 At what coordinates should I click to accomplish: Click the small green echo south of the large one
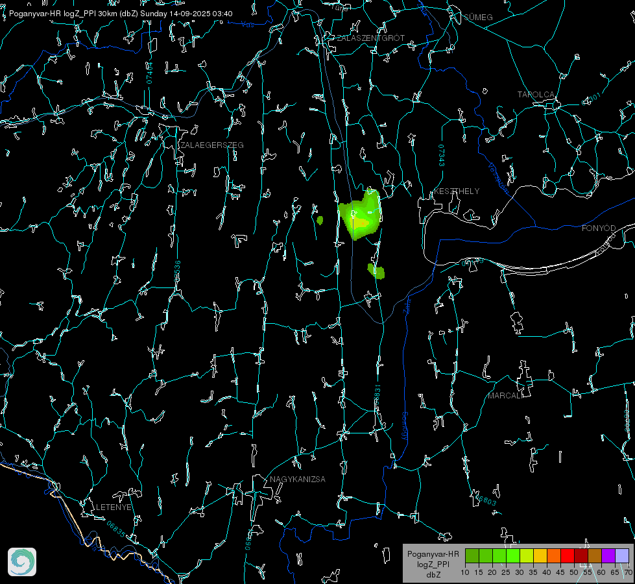(376, 271)
